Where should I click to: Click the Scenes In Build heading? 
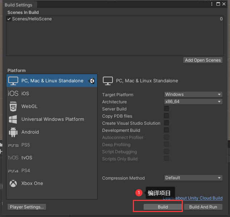pyautogui.click(x=23, y=12)
